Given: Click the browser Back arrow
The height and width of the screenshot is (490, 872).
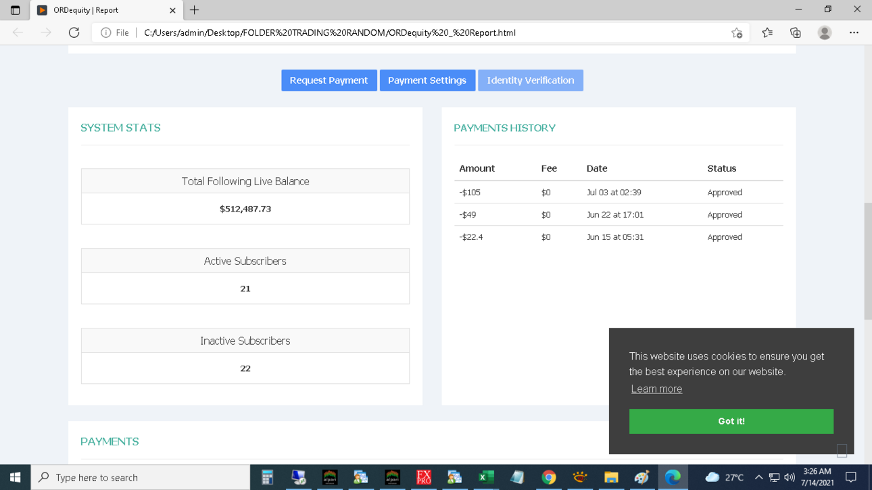Looking at the screenshot, I should (18, 32).
